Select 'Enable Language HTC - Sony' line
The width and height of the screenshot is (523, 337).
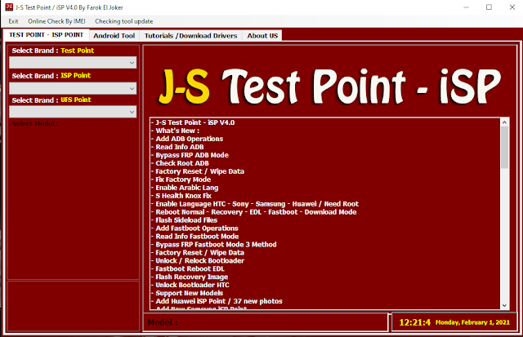coord(257,204)
